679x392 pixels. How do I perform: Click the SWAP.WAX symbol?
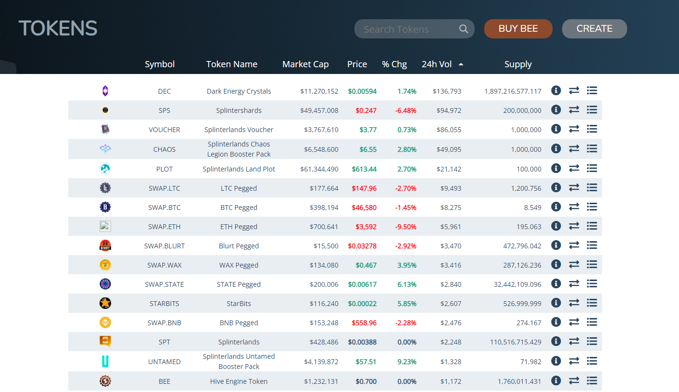pos(164,265)
